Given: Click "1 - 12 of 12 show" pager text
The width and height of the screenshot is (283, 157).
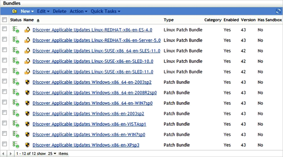Looking at the screenshot, I should pyautogui.click(x=31, y=153).
